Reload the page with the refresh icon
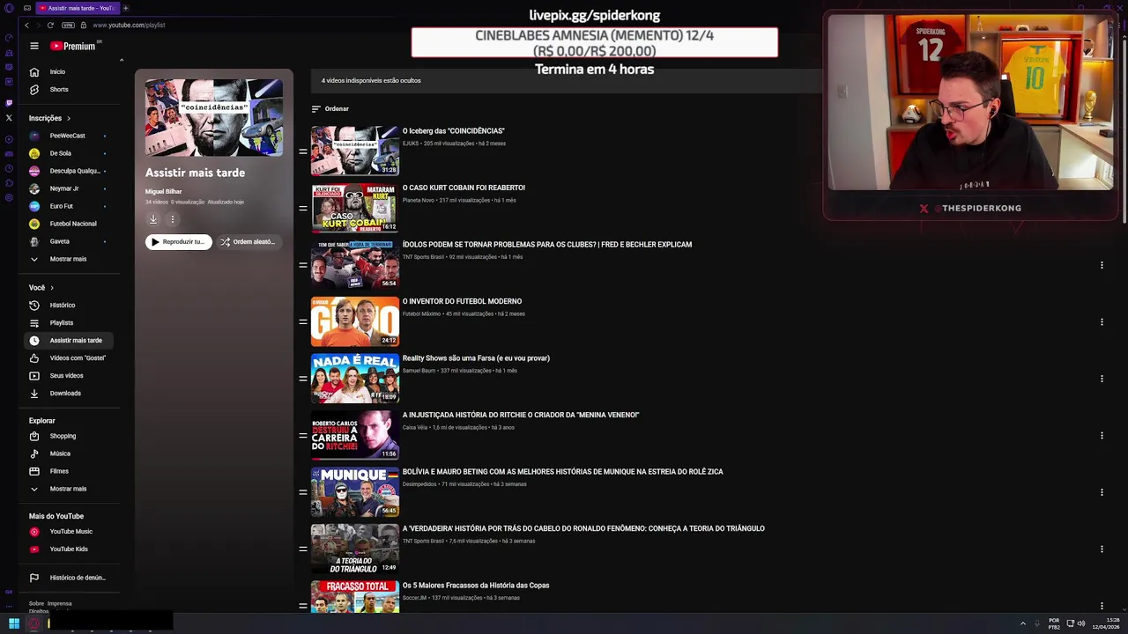The width and height of the screenshot is (1128, 634). coord(49,25)
